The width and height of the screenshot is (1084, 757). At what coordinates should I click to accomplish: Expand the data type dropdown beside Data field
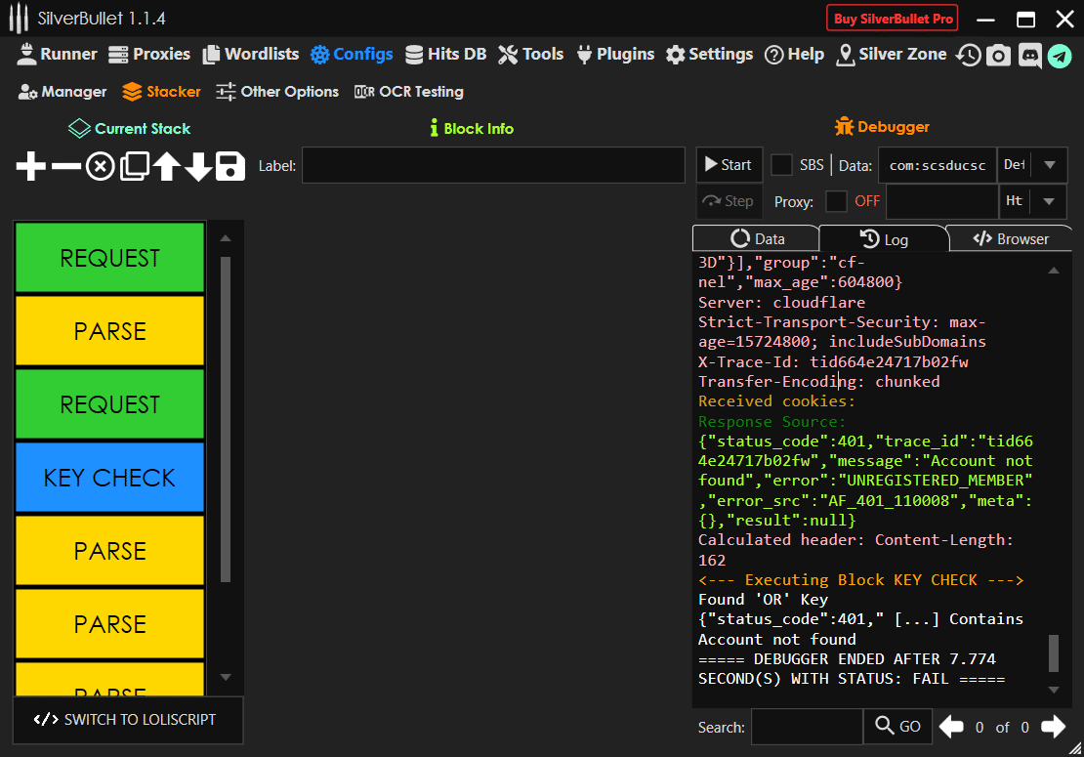1050,165
